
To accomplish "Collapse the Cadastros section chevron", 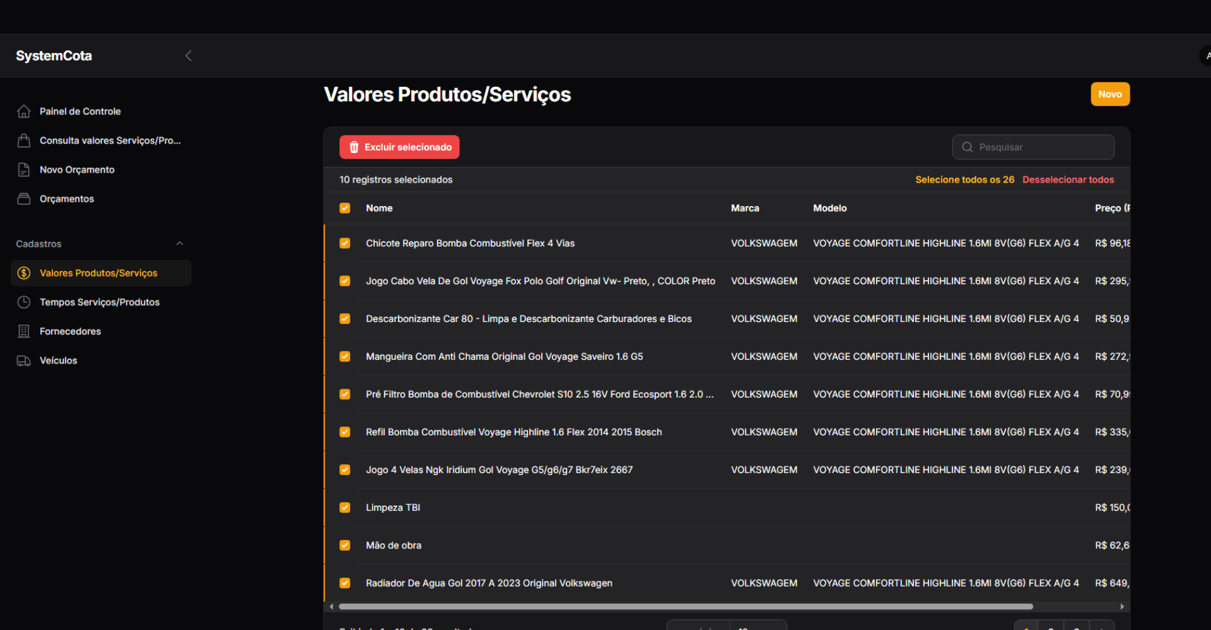I will pos(180,243).
